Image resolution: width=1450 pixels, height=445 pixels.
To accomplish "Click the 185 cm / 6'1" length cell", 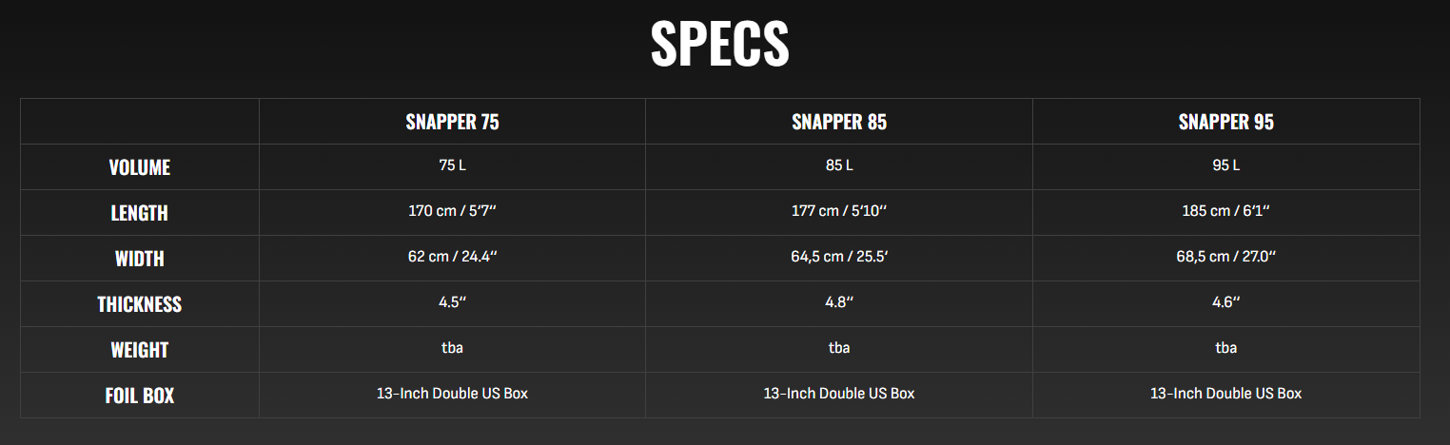I will click(x=1225, y=211).
